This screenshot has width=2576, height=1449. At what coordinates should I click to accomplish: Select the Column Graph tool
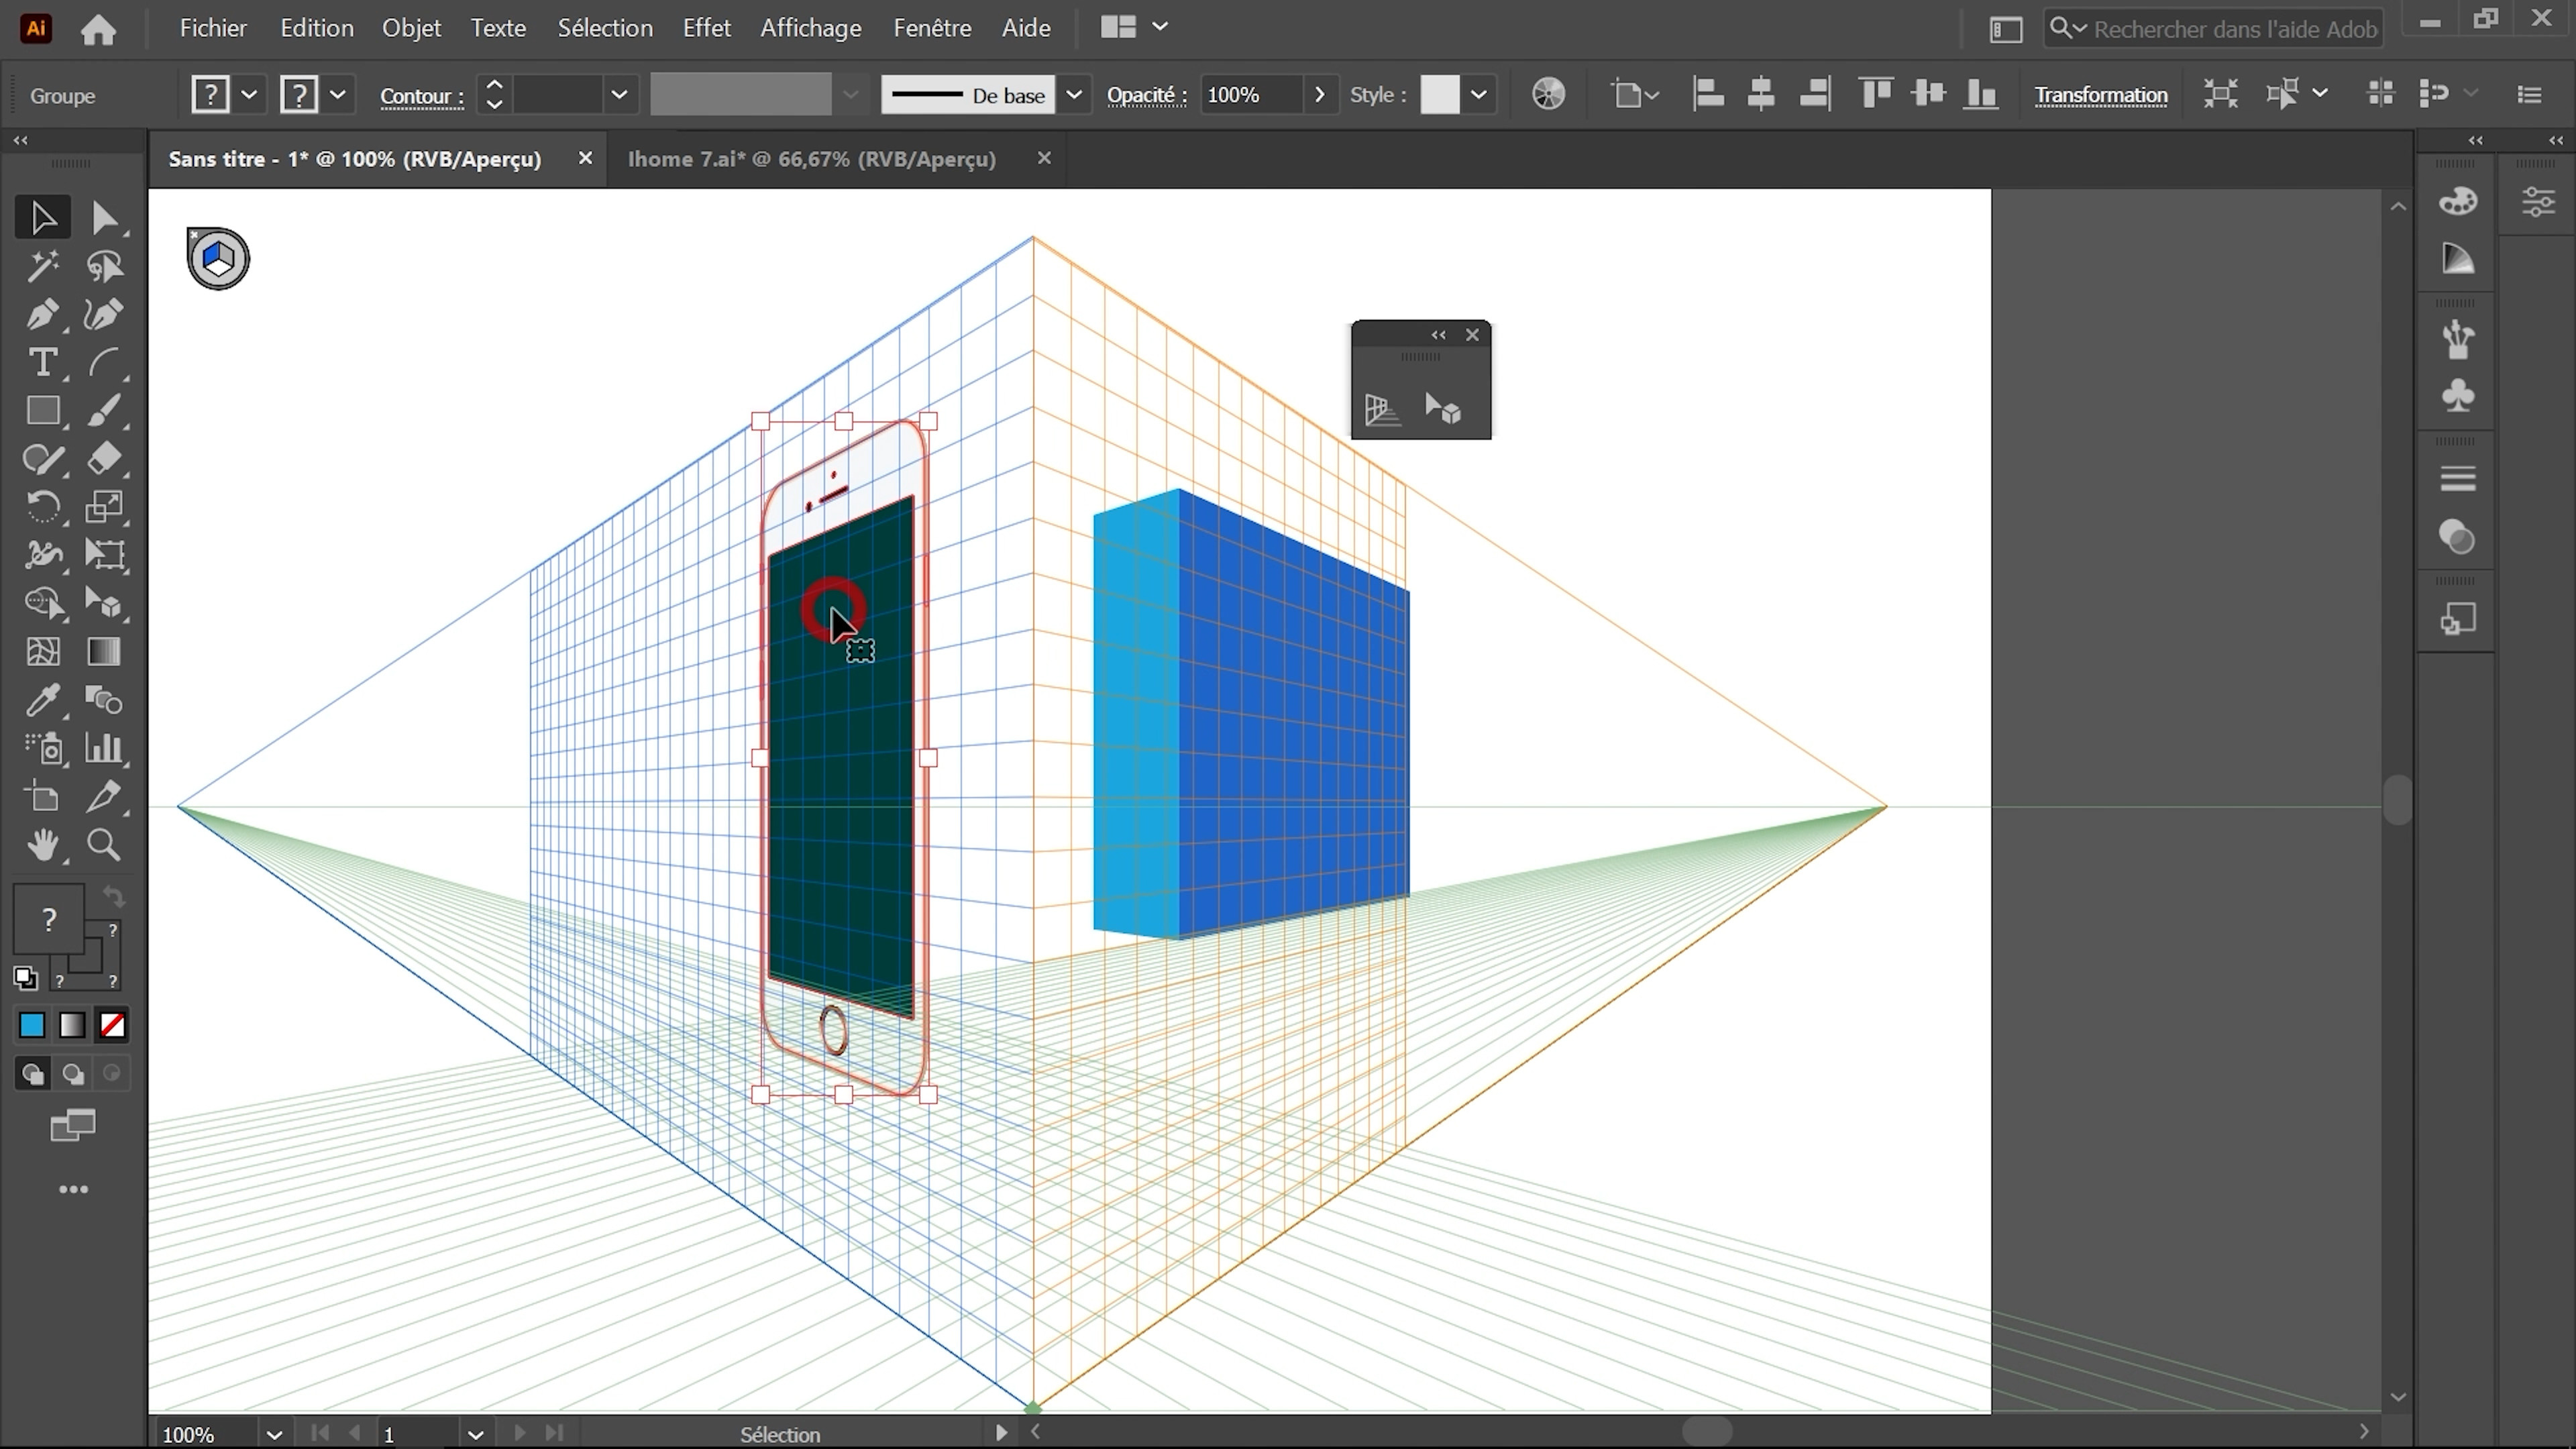coord(104,748)
